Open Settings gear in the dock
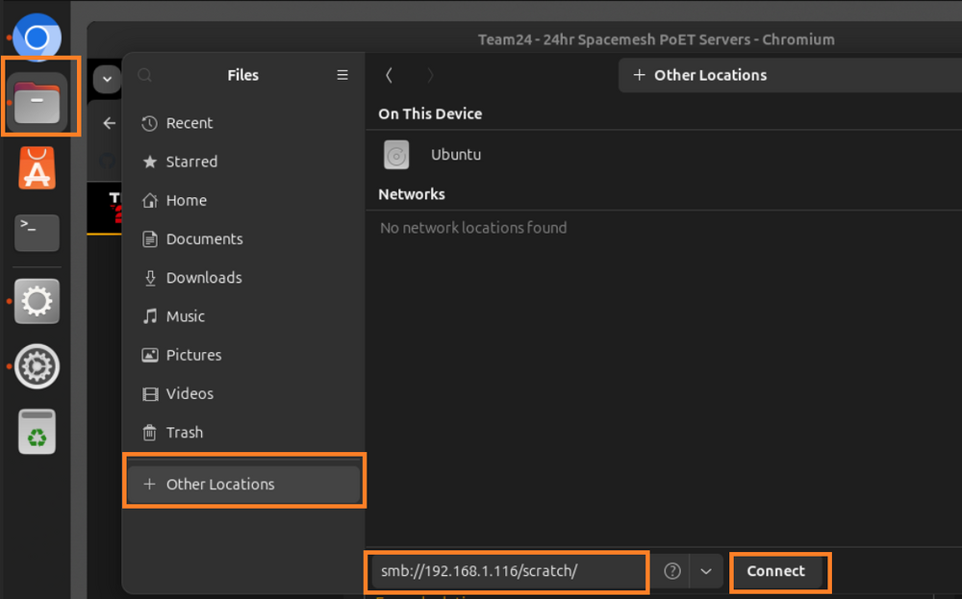This screenshot has height=599, width=962. [37, 301]
